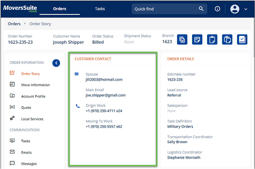Click the duplicate clipboard icon in the header
Screen dimensions: 255x169
pyautogui.click(x=227, y=39)
